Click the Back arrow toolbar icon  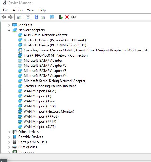(4, 17)
